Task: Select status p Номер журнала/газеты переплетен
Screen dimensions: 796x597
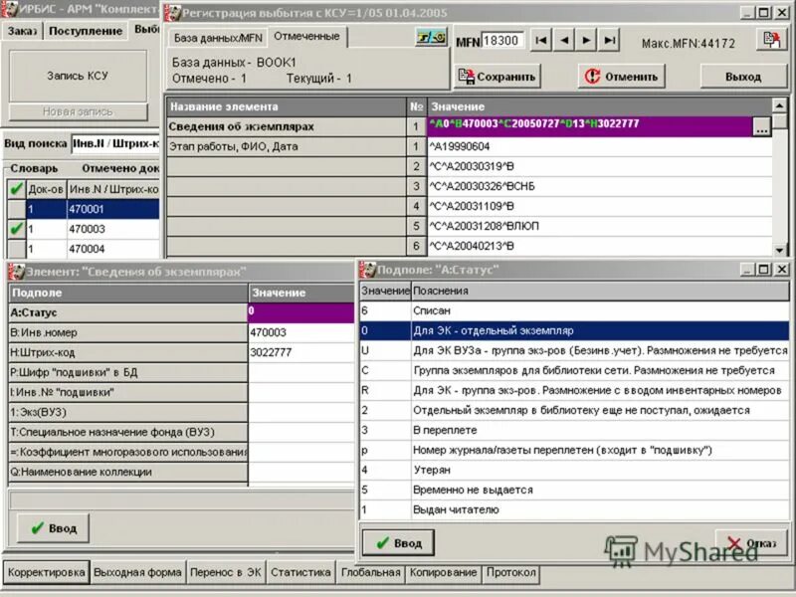Action: pos(574,451)
